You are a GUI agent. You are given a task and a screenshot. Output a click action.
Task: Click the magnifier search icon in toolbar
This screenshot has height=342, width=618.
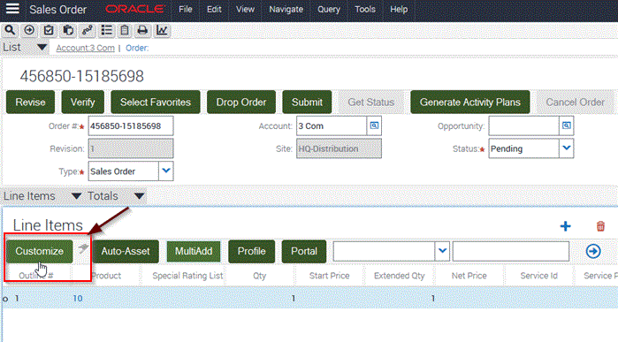(x=10, y=30)
